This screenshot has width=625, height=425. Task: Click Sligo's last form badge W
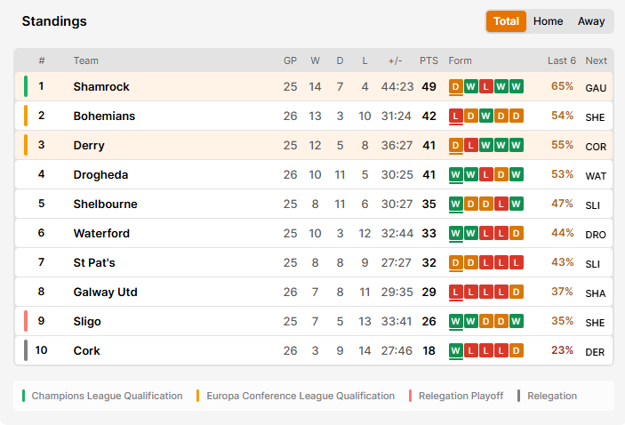click(517, 321)
